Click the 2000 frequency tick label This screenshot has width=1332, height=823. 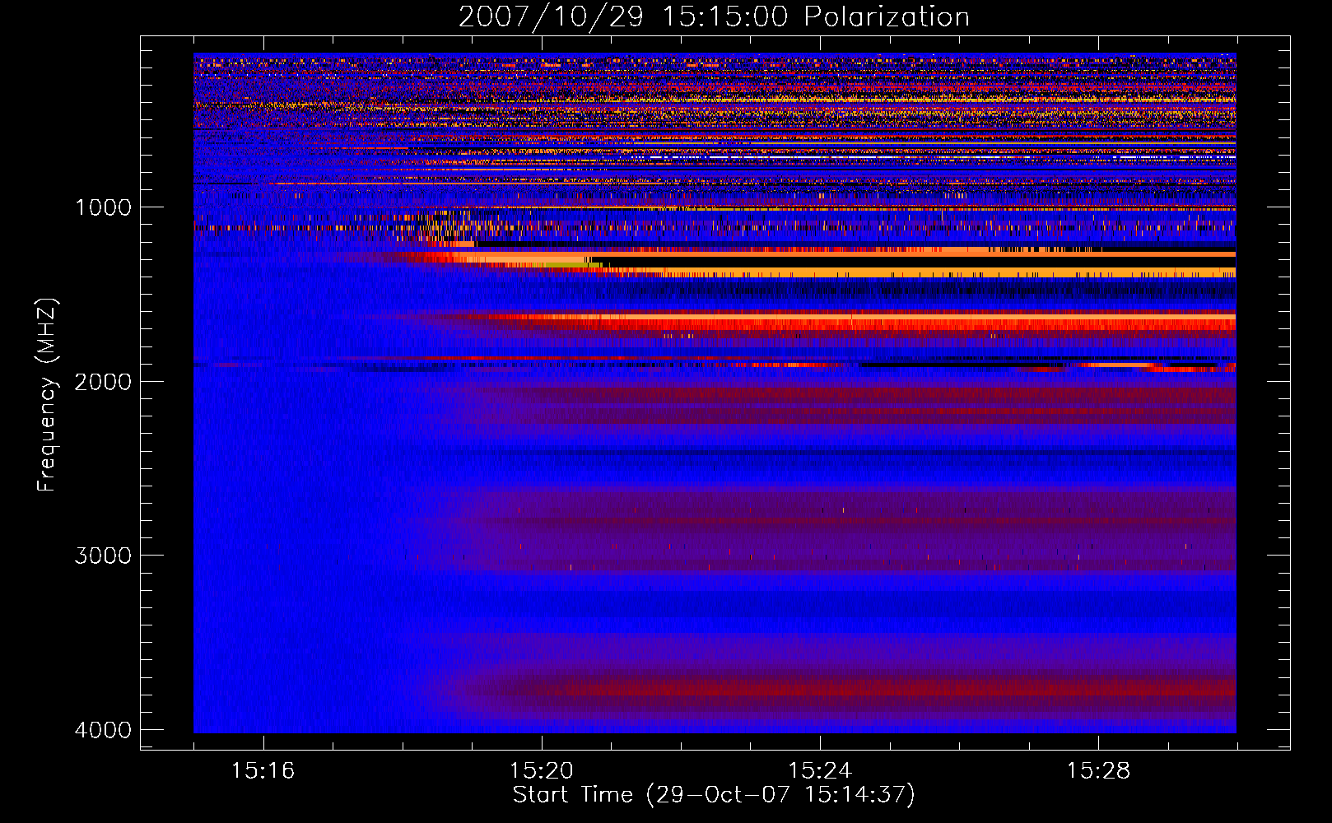point(103,381)
